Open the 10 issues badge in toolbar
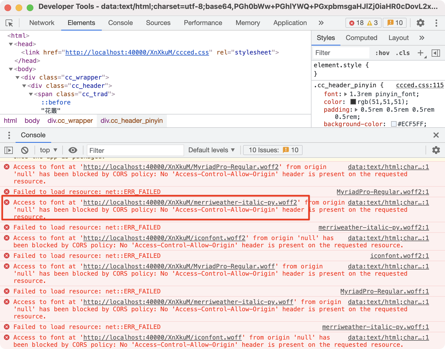Image resolution: width=445 pixels, height=349 pixels. coord(395,23)
